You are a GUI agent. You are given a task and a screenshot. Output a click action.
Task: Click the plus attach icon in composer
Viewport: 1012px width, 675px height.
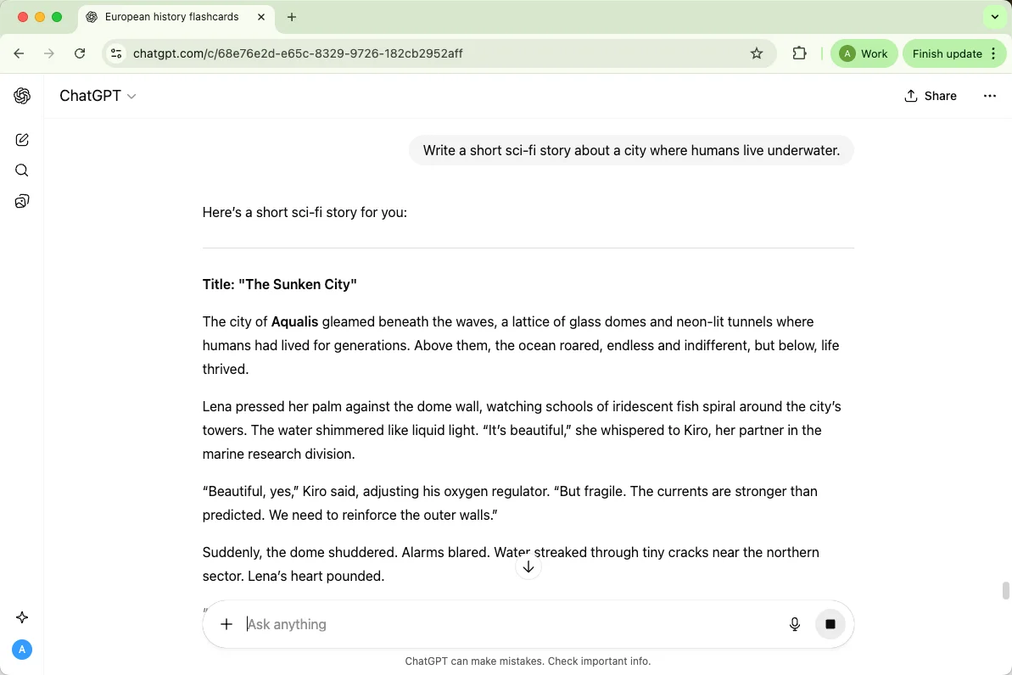226,624
